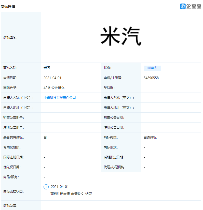Click the 申请人地址（英文） label

coord(119,108)
